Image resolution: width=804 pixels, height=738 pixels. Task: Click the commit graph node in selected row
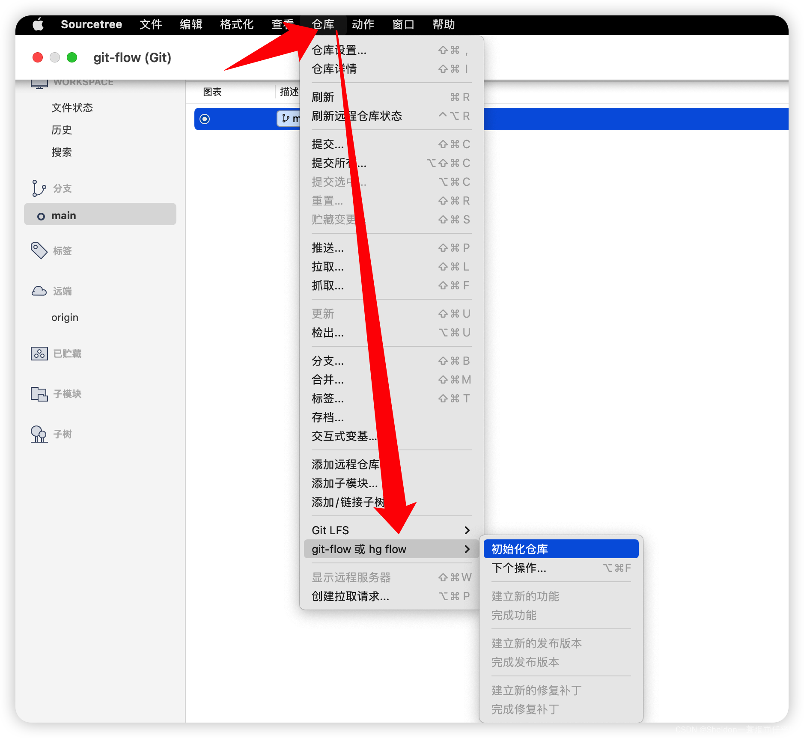point(205,119)
